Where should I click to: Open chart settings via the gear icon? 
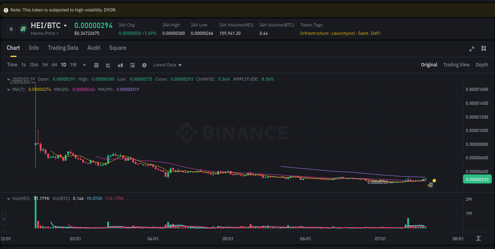144,65
